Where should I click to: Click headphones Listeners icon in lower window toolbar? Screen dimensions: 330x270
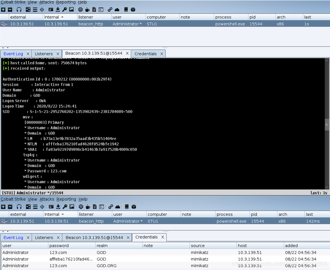(19, 207)
